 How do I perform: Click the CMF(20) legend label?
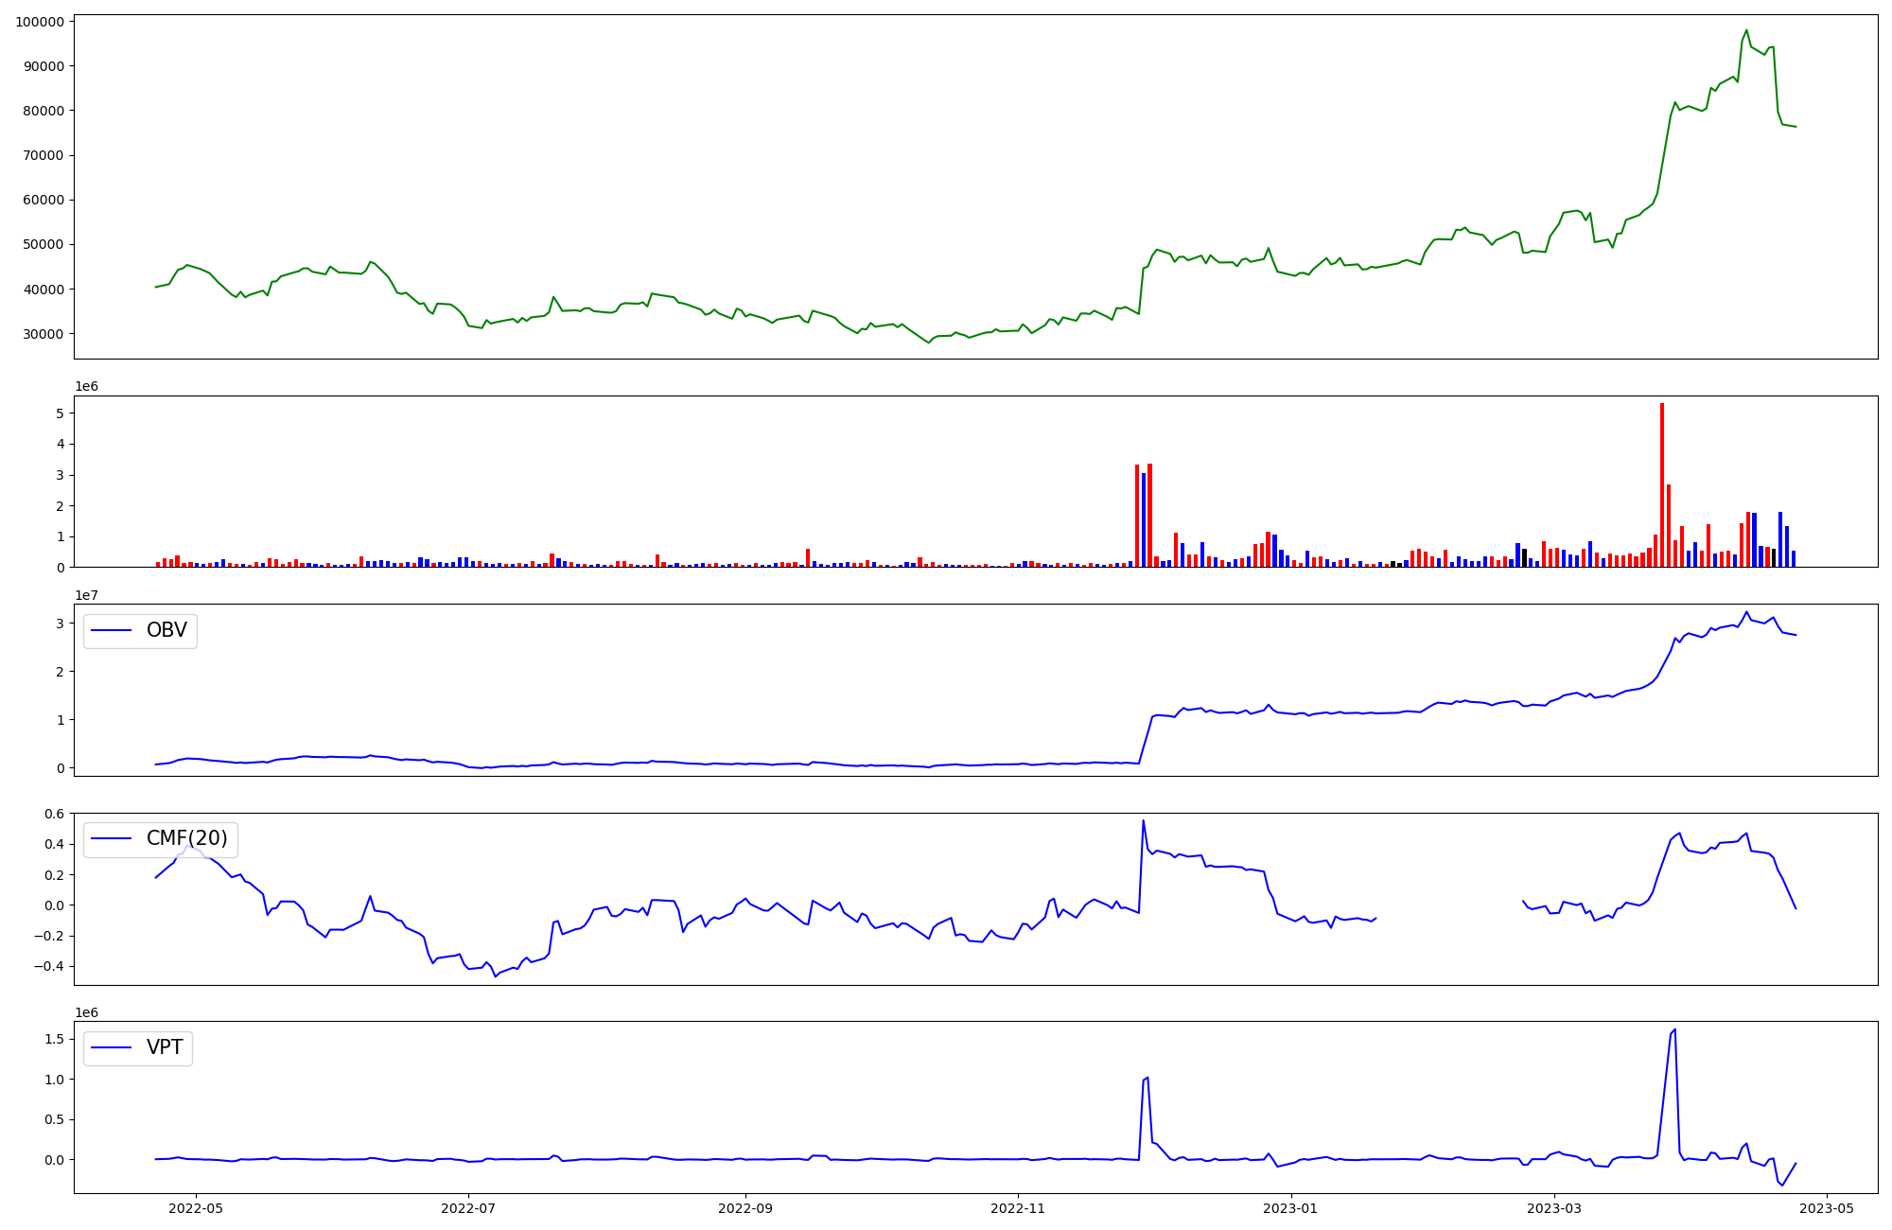(186, 838)
